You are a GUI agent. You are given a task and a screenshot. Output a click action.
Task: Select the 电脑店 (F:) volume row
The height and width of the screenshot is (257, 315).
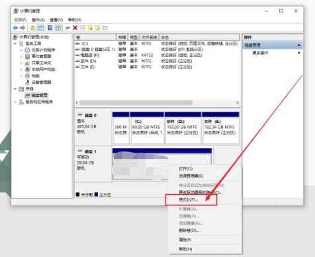[x=157, y=55]
